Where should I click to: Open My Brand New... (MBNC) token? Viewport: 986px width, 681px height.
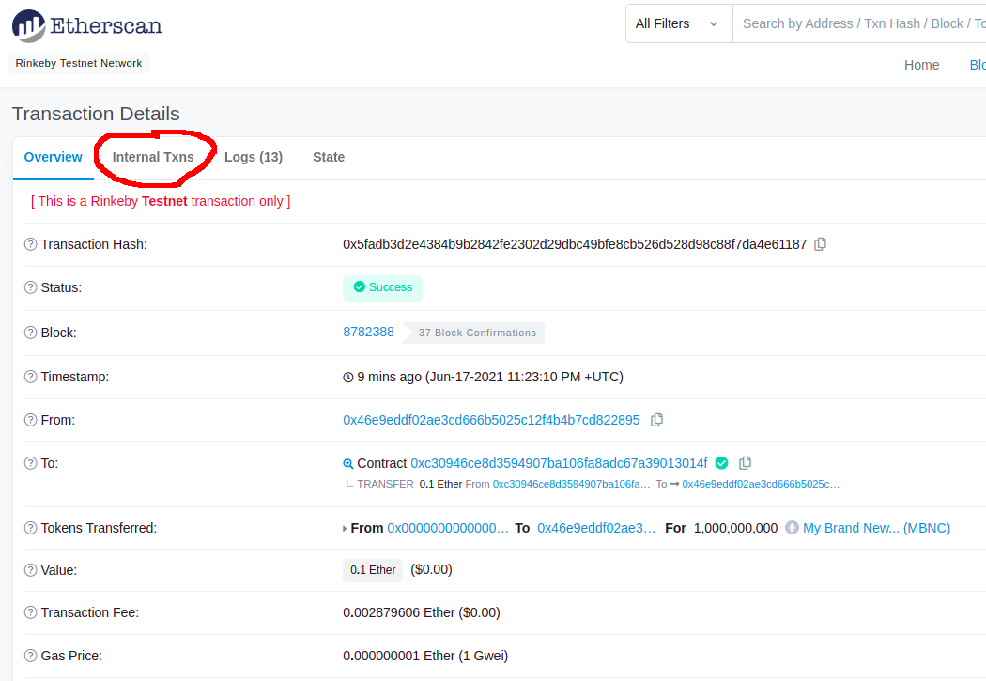(x=876, y=528)
